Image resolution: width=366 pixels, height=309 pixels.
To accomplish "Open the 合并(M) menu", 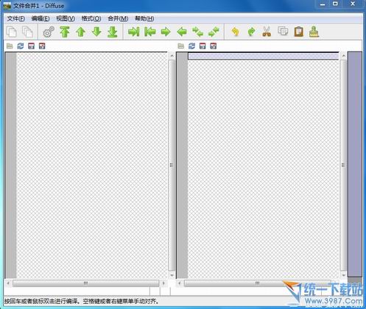I will point(118,18).
